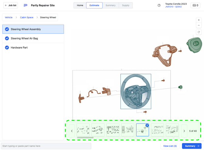Go to previous diagram thumbnails
The image size is (204, 150).
tap(72, 131)
